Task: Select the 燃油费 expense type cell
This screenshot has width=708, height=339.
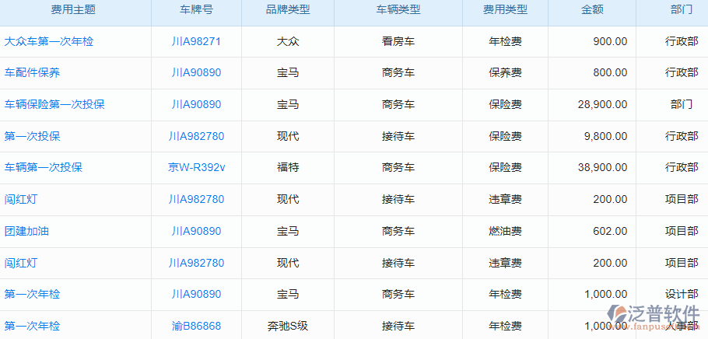Action: [505, 231]
